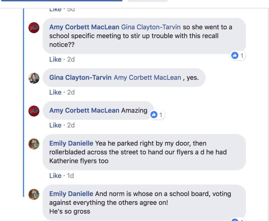
Task: Open Gina Clayton-Tarvin author name link
Action: 80,78
